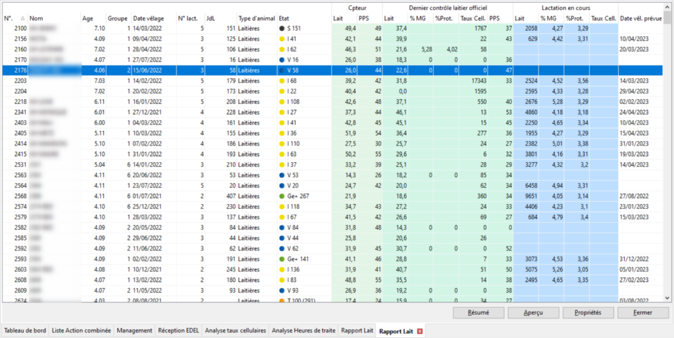Viewport: 674px width, 338px height.
Task: Click the vertical scrollbar down arrow
Action: pyautogui.click(x=667, y=297)
